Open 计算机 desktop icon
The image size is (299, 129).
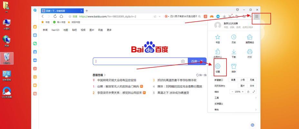point(7,24)
